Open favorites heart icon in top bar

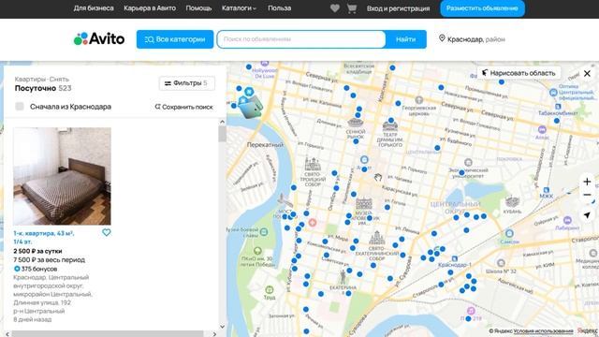(335, 8)
